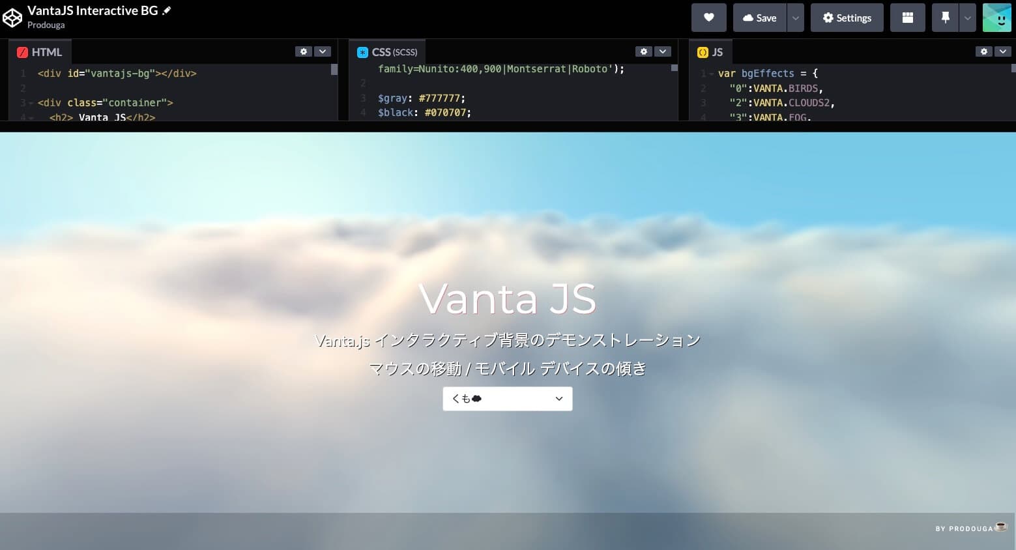Screen dimensions: 1016x550
Task: Expand pin options dropdown arrow
Action: pos(968,18)
